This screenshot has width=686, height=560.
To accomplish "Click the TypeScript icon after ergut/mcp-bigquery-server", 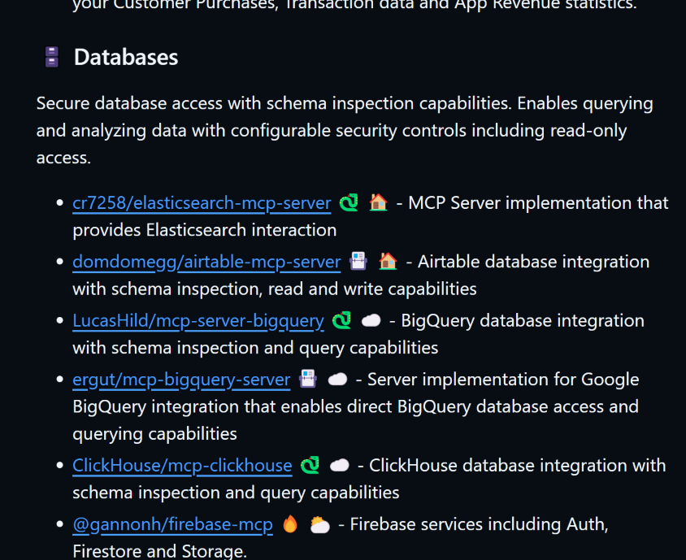I will point(308,380).
